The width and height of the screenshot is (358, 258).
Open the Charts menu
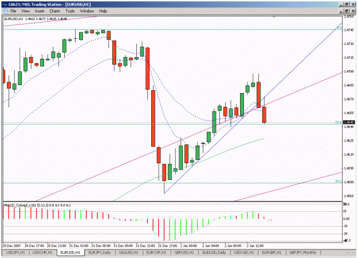point(55,11)
